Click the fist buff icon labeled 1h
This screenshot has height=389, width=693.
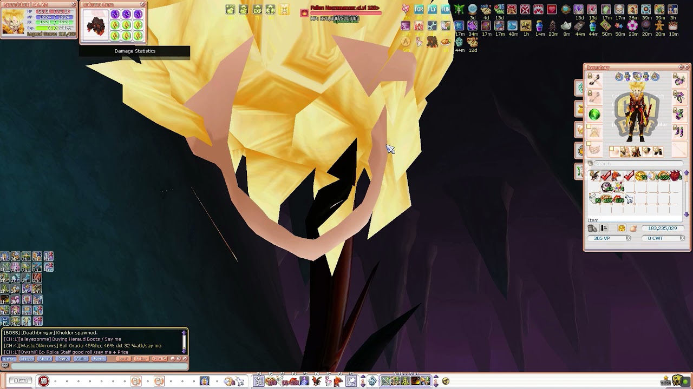click(x=526, y=25)
